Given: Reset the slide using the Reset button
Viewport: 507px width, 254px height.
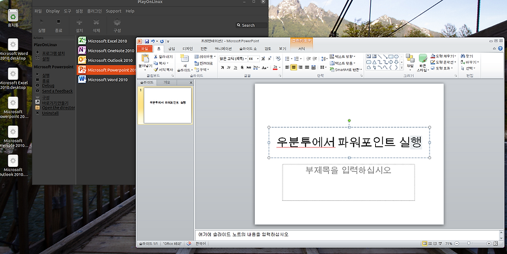Looking at the screenshot, I should (x=203, y=63).
